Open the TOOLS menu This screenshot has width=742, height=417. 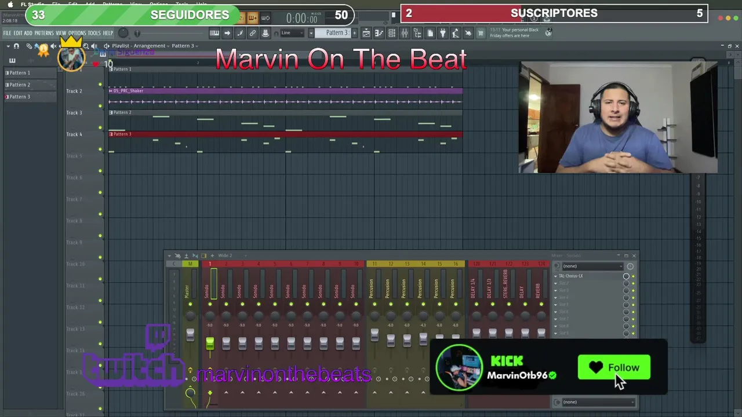click(x=94, y=33)
